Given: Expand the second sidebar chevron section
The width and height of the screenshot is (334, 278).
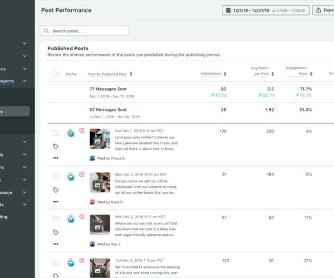Looking at the screenshot, I should pyautogui.click(x=25, y=56).
